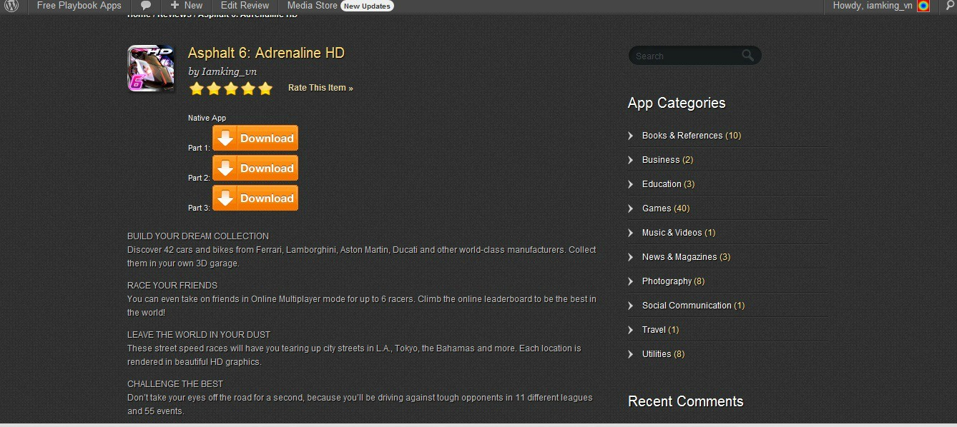Open the Utilities category
Screen dimensions: 957x427
point(657,354)
